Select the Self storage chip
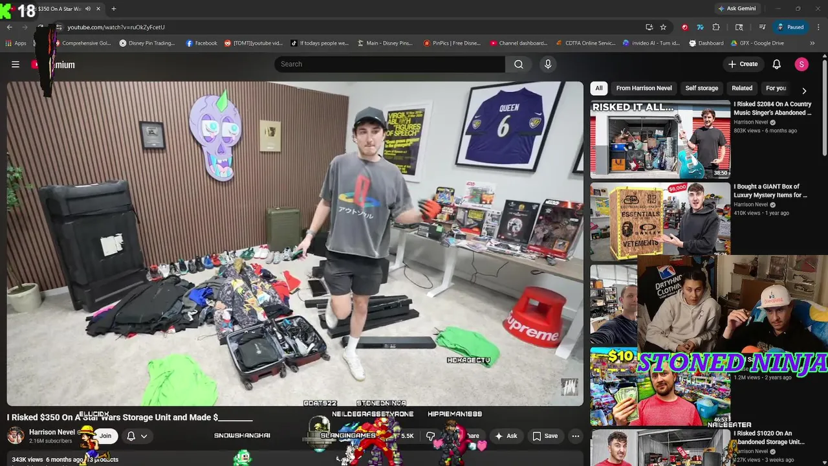The width and height of the screenshot is (828, 466). pyautogui.click(x=702, y=88)
